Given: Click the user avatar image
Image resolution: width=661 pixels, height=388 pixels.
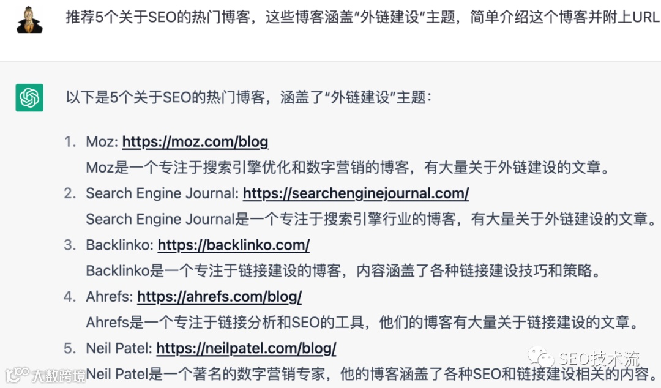Looking at the screenshot, I should pyautogui.click(x=29, y=20).
